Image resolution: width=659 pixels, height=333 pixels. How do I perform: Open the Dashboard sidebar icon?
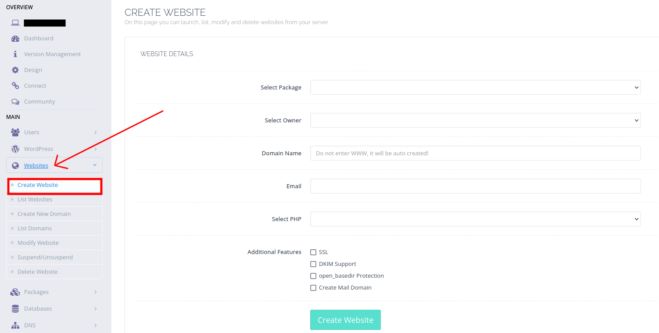pos(14,38)
